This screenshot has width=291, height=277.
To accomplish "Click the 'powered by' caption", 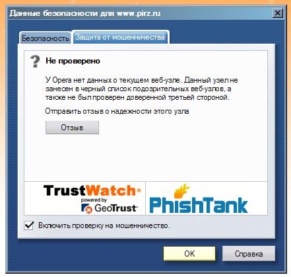I will click(x=94, y=200).
